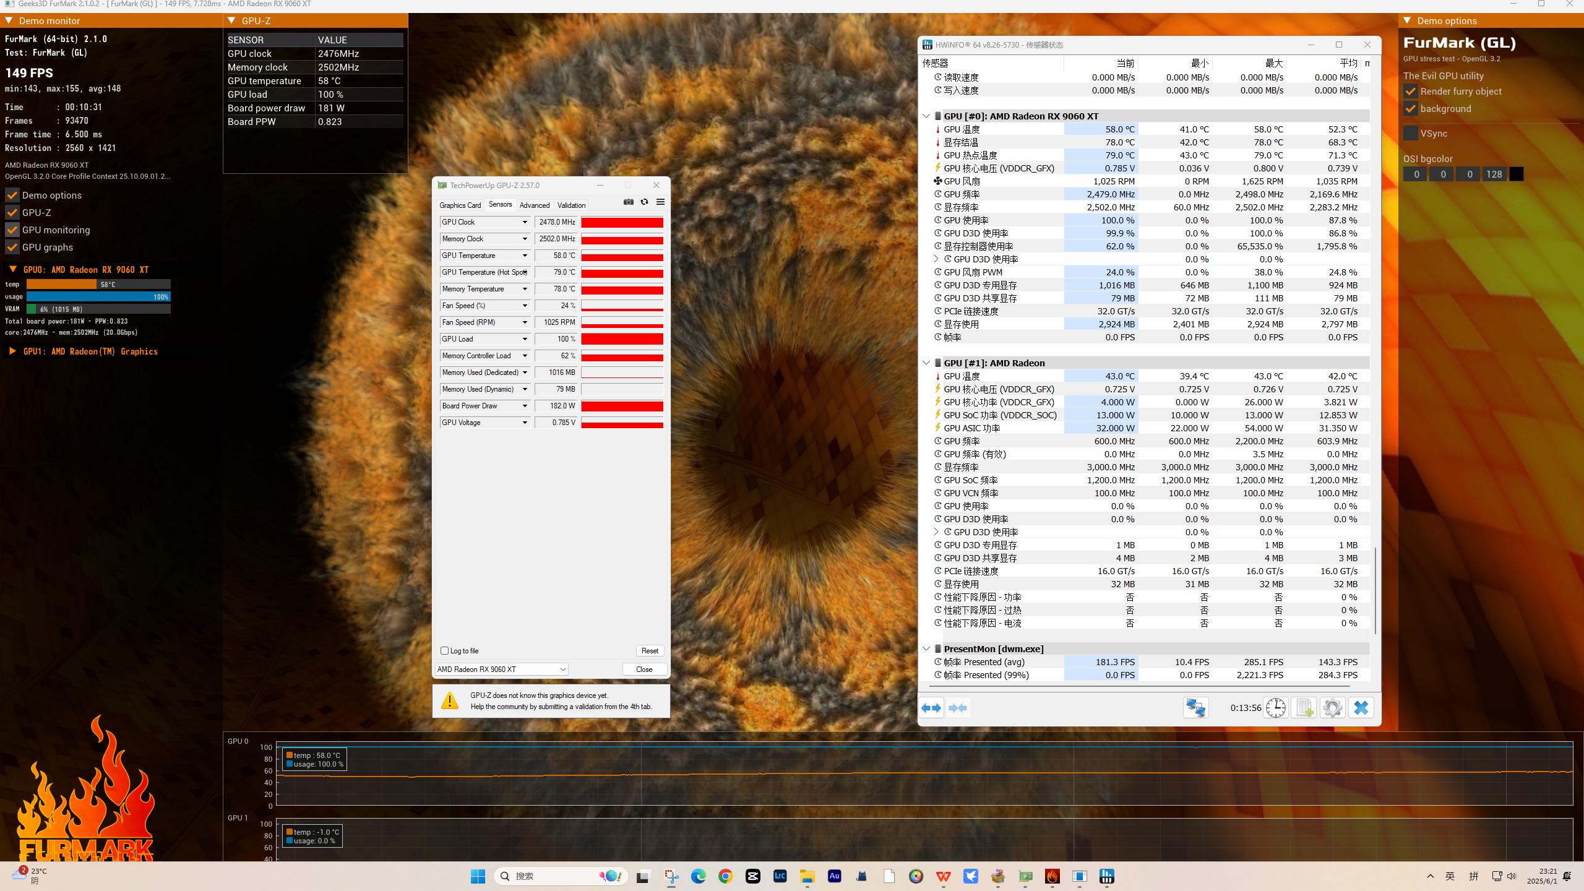Screen dimensions: 1584x891
Task: Open the GPU-Z hamburger menu icon
Action: tap(660, 202)
